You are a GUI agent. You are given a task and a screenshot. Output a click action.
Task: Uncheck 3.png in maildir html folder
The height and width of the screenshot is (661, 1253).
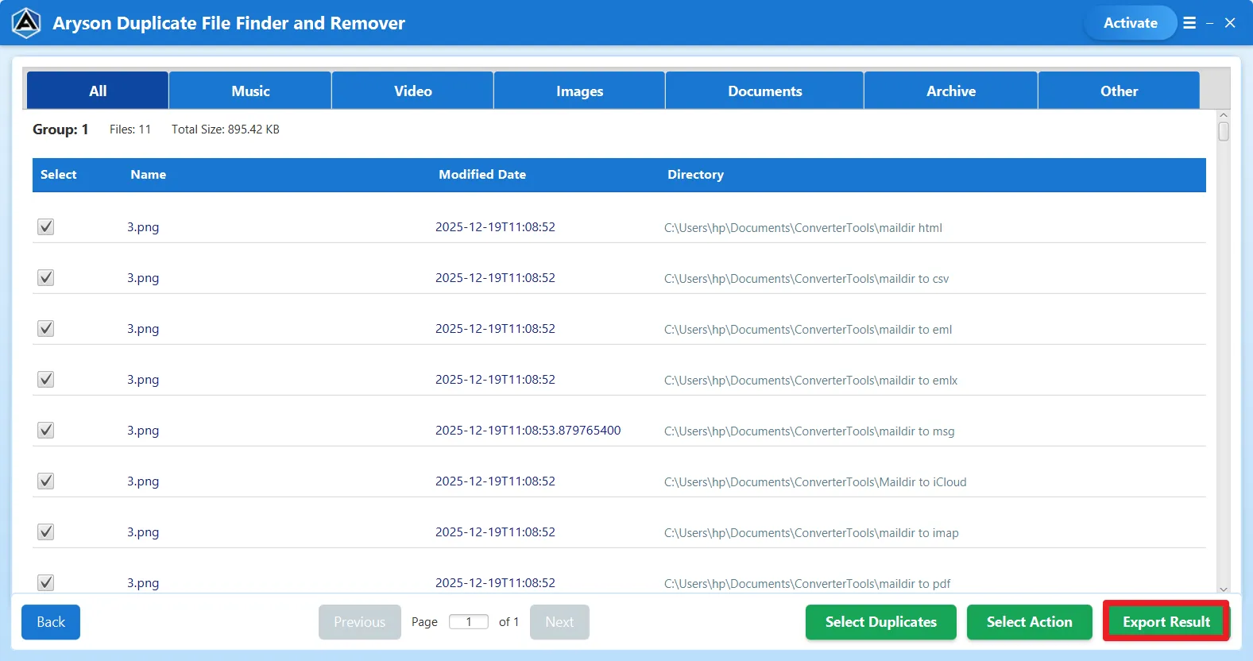coord(46,227)
